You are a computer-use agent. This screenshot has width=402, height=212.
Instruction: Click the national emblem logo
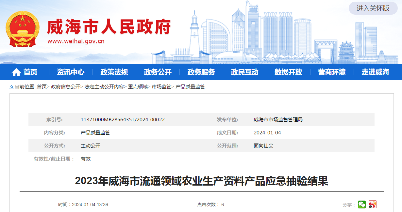[x=23, y=29]
